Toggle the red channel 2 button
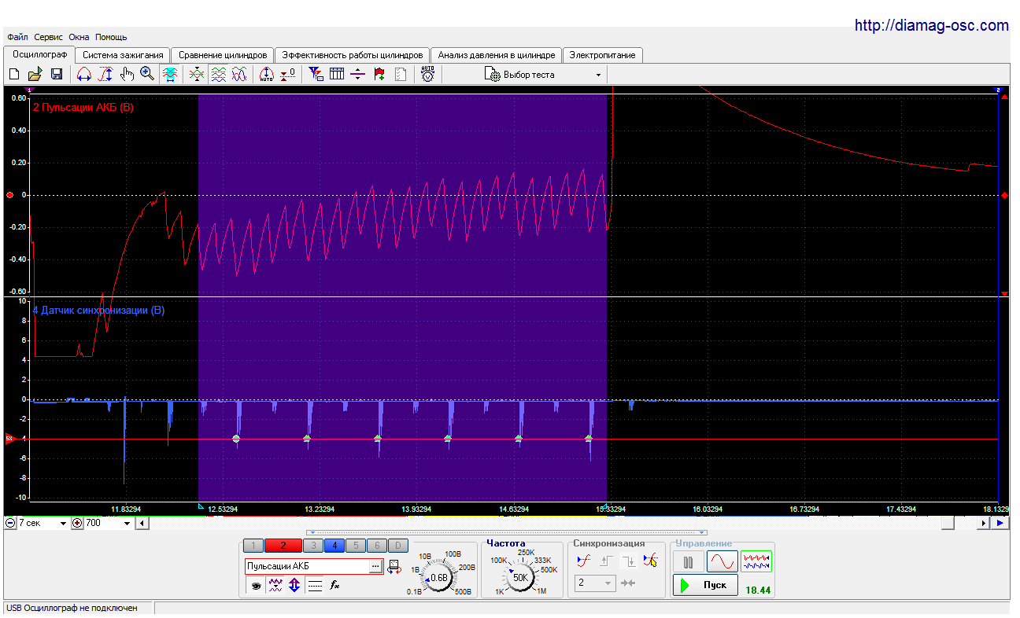Screen dimensions: 1020x618 pyautogui.click(x=283, y=546)
